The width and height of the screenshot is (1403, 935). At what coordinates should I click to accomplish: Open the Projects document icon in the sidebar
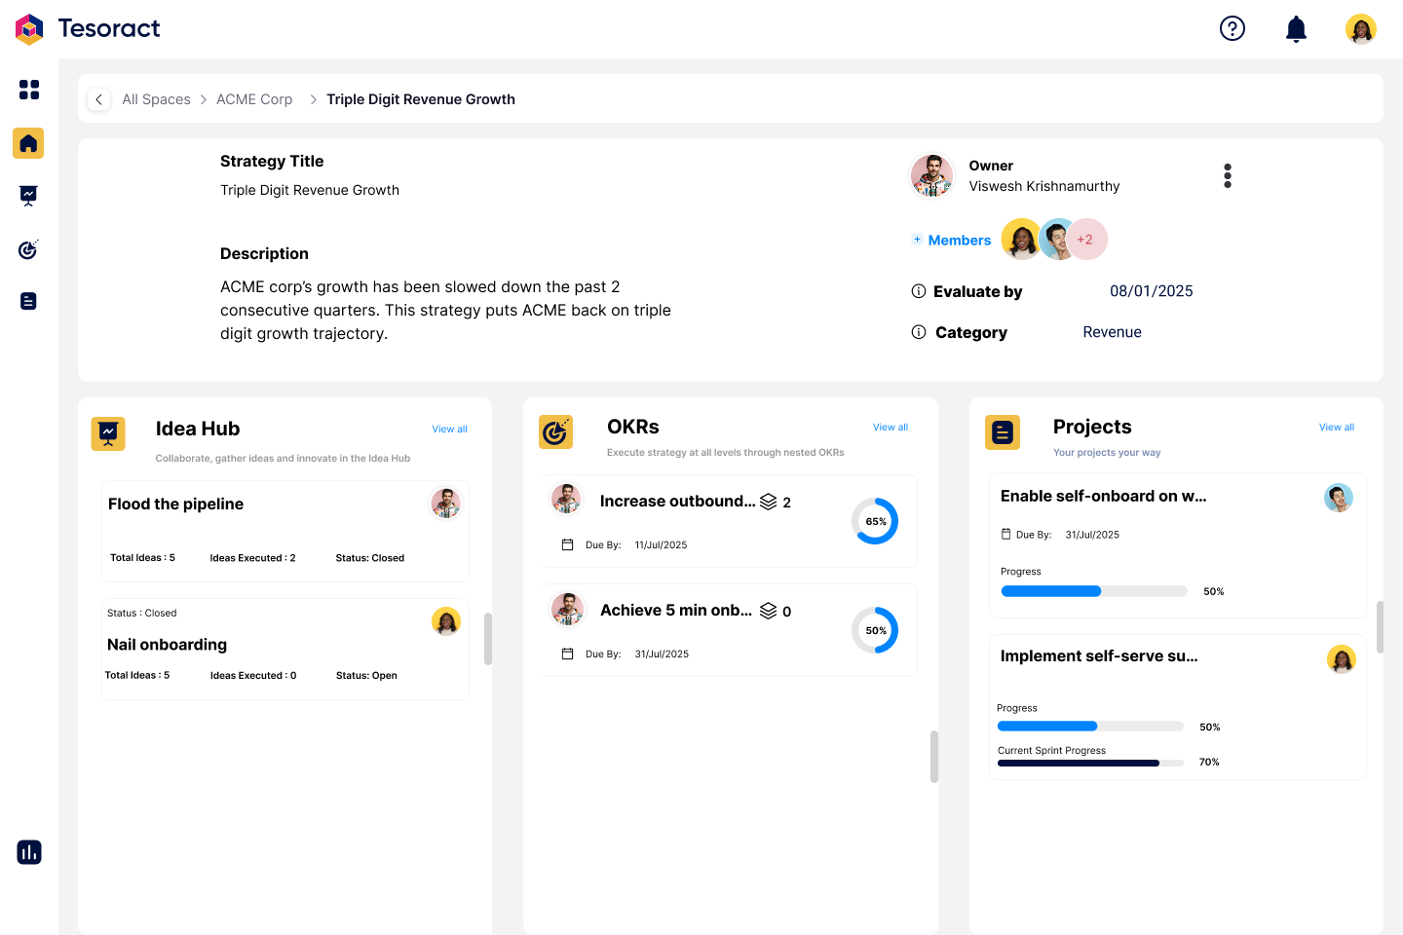coord(28,301)
